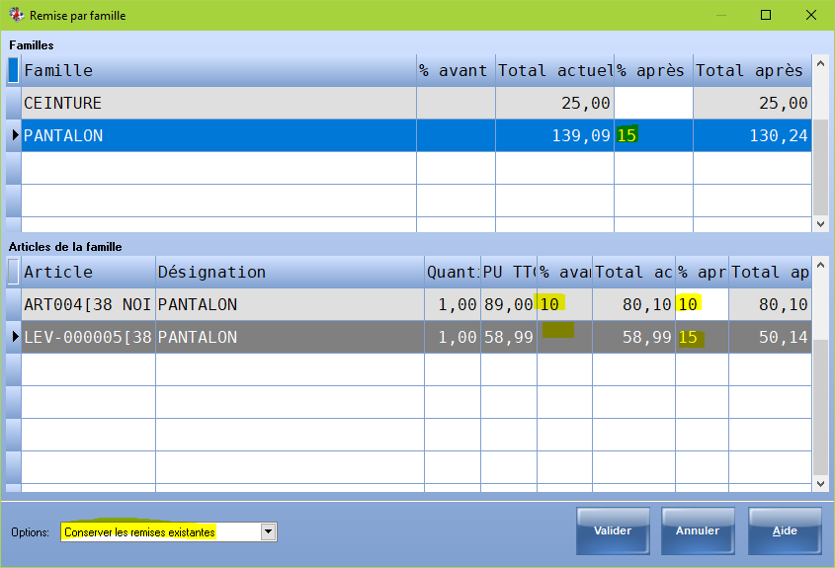835x568 pixels.
Task: Select article LEV-000005 row
Action: click(x=88, y=337)
